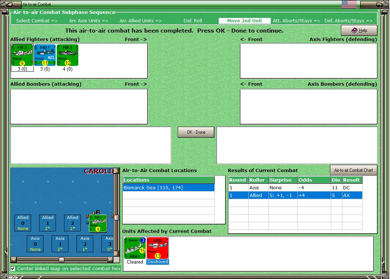Open the Help button
Screen dimensions: 390x279
coord(359,30)
